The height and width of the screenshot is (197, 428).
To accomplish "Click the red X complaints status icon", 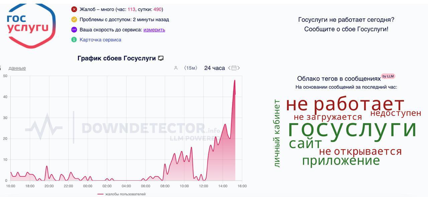I will click(x=74, y=9).
